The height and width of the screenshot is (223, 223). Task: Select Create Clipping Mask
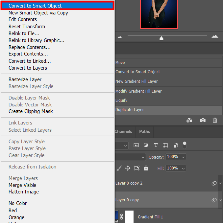[31, 111]
